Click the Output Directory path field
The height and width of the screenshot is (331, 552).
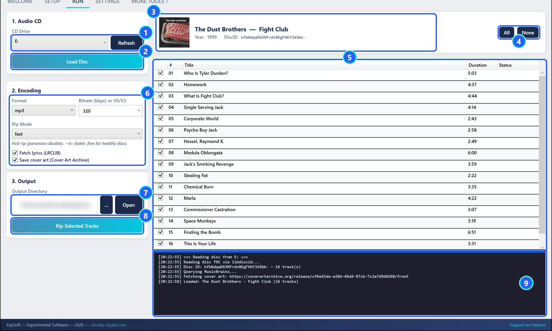[x=55, y=205]
